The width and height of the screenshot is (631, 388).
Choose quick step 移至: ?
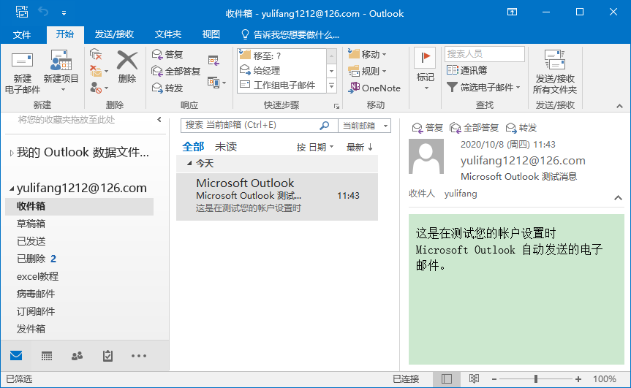pyautogui.click(x=282, y=56)
